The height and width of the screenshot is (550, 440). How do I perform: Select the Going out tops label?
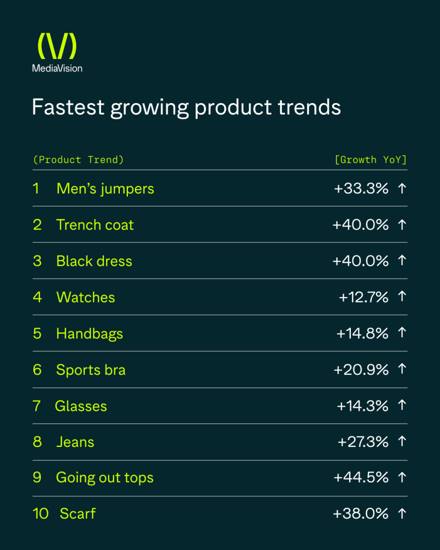coord(105,478)
